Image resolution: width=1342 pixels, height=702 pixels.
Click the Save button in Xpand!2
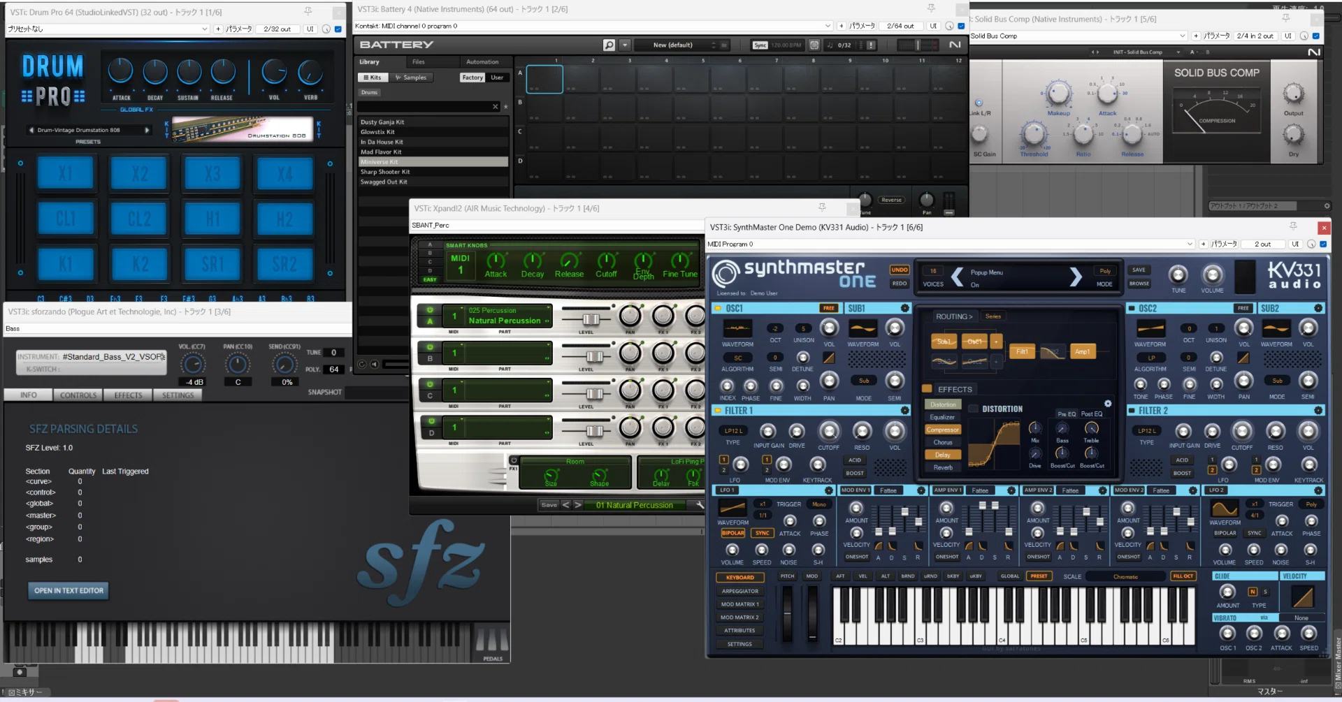pos(549,505)
